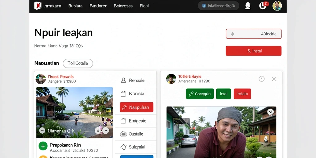Click the clock icon in right card header
Image resolution: width=316 pixels, height=158 pixels.
pos(262,79)
